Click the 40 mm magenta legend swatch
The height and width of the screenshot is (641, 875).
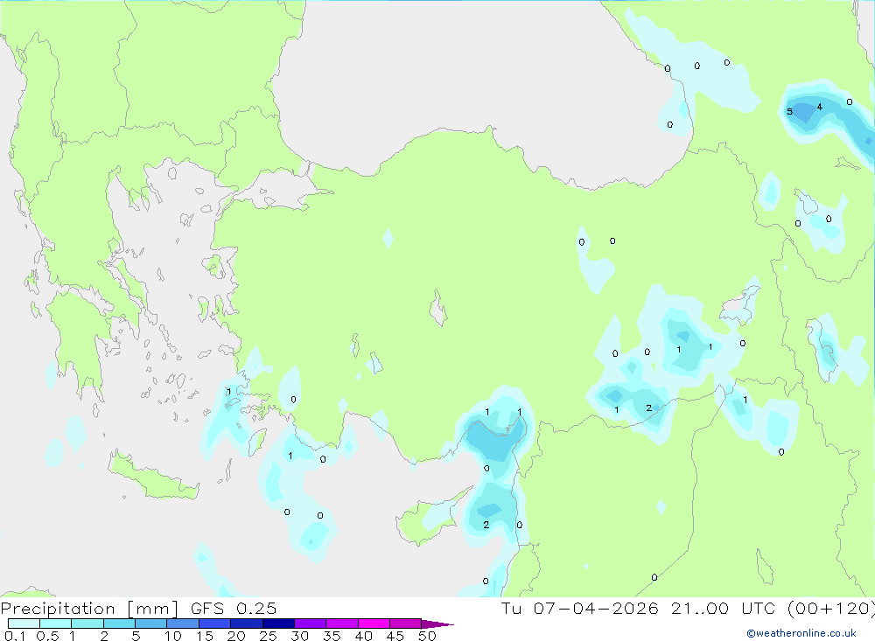(x=374, y=624)
